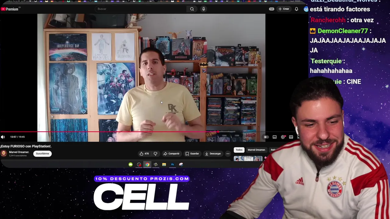The height and width of the screenshot is (219, 390).
Task: Click the SS badge beside Crear
Action: (271, 9)
